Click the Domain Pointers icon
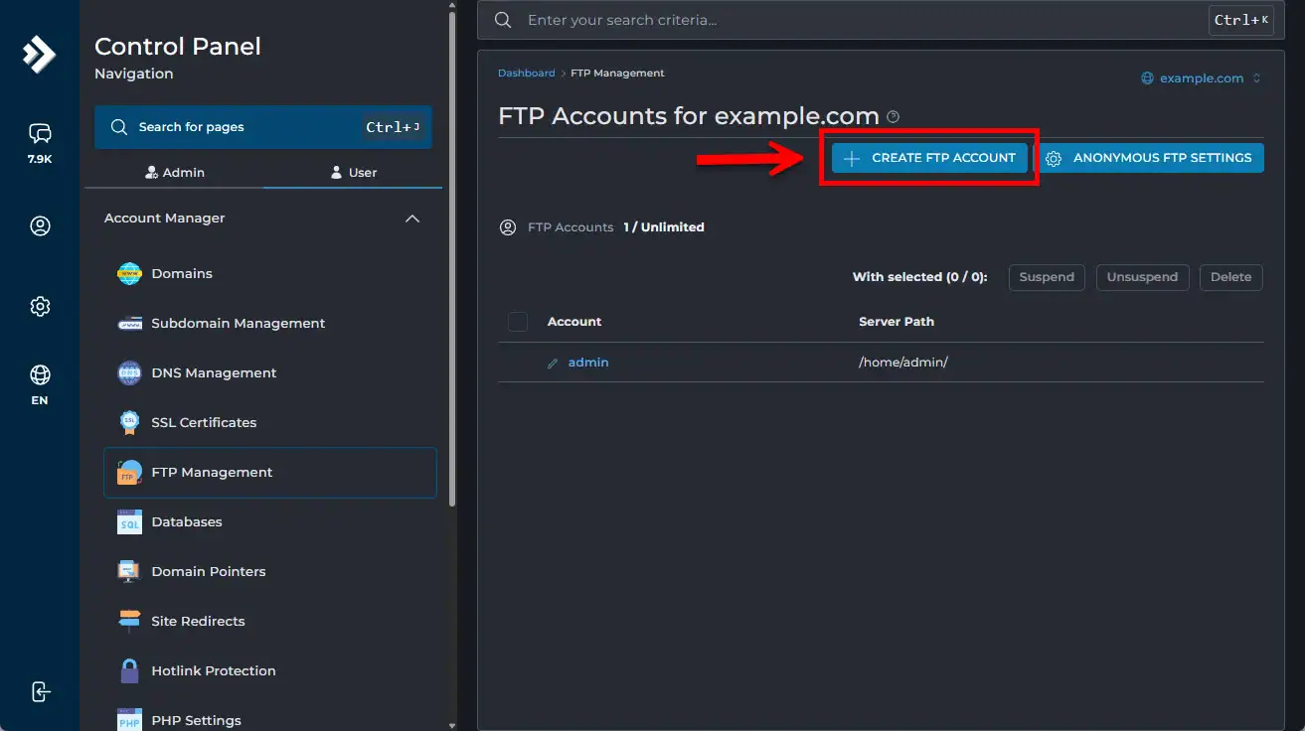The height and width of the screenshot is (731, 1305). 129,571
